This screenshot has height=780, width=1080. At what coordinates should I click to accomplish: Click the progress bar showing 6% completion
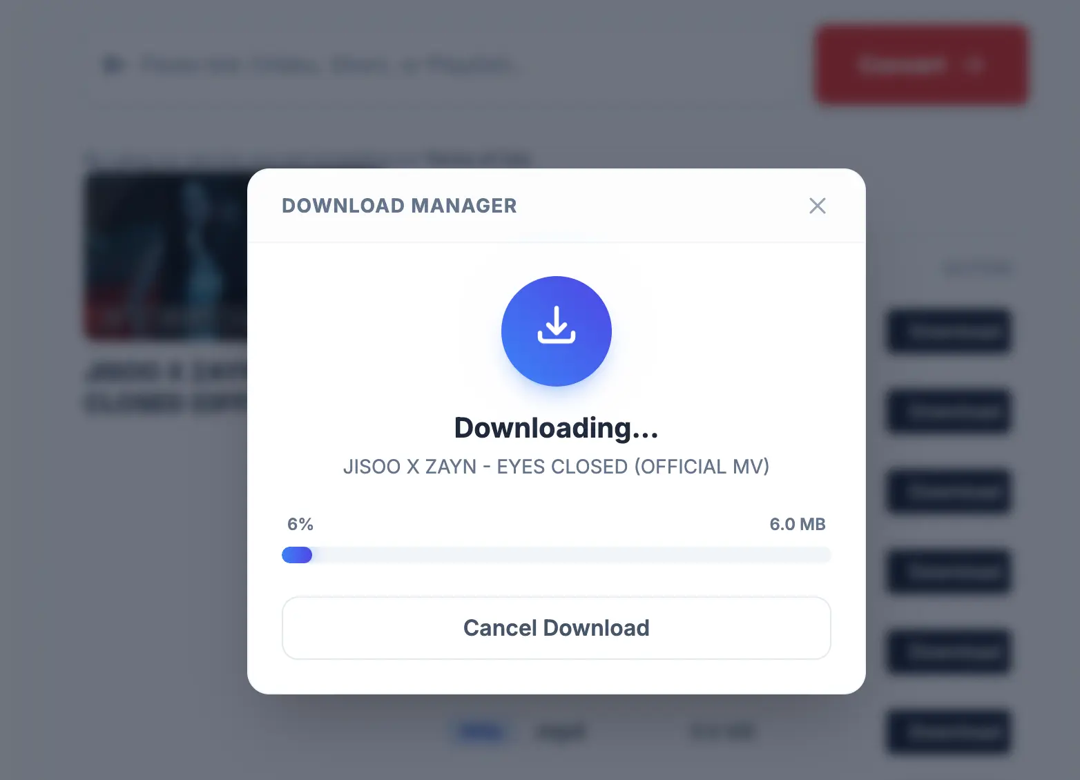556,555
